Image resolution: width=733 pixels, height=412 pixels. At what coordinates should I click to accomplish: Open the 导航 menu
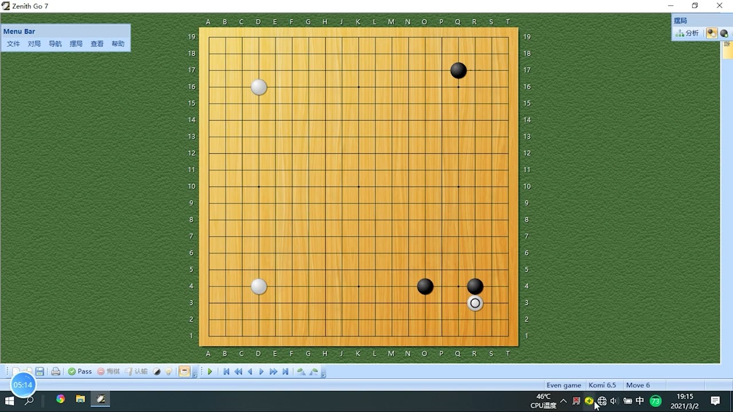[55, 43]
